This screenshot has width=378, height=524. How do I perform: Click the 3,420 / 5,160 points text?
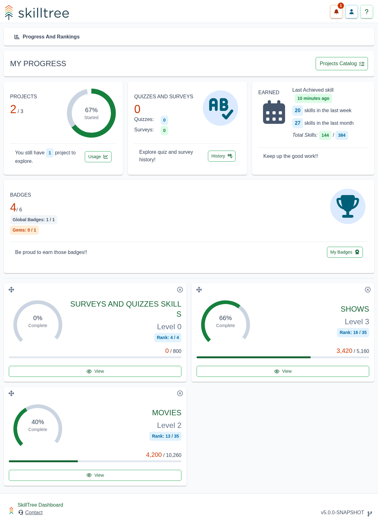click(x=353, y=351)
